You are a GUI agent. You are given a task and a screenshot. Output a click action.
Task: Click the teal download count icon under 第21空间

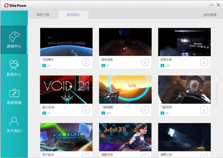[44, 113]
